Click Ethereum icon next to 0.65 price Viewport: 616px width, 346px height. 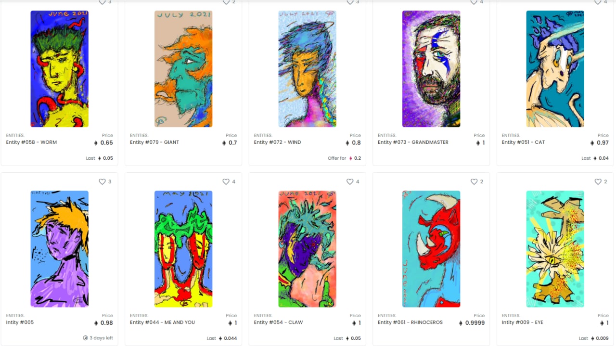95,143
